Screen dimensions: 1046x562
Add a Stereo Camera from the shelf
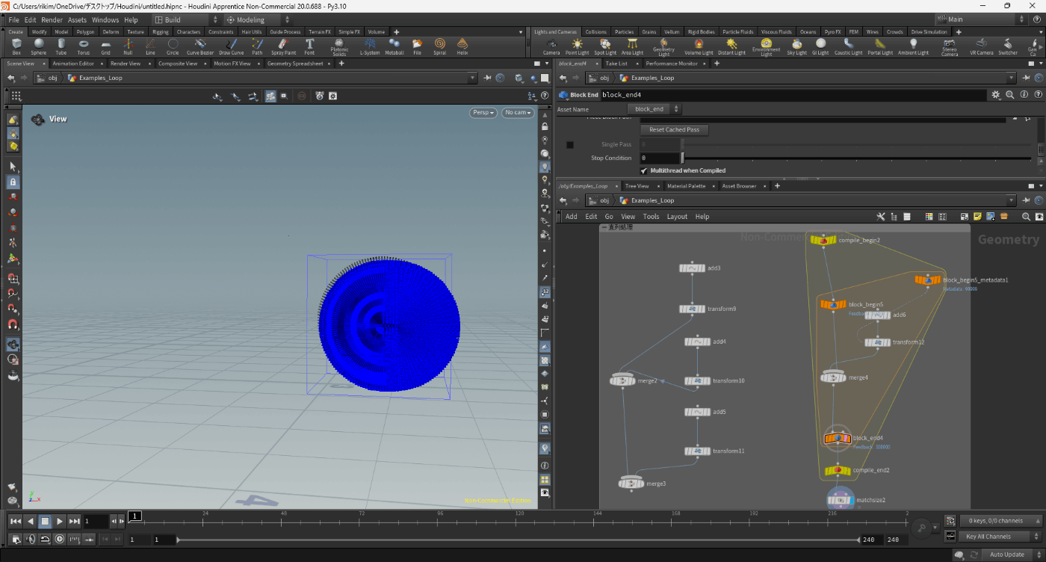[949, 48]
